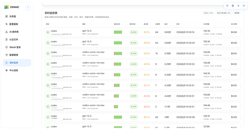Select the 请求监控 sidebar item
Screen dimensions: 249x131
coord(17,62)
